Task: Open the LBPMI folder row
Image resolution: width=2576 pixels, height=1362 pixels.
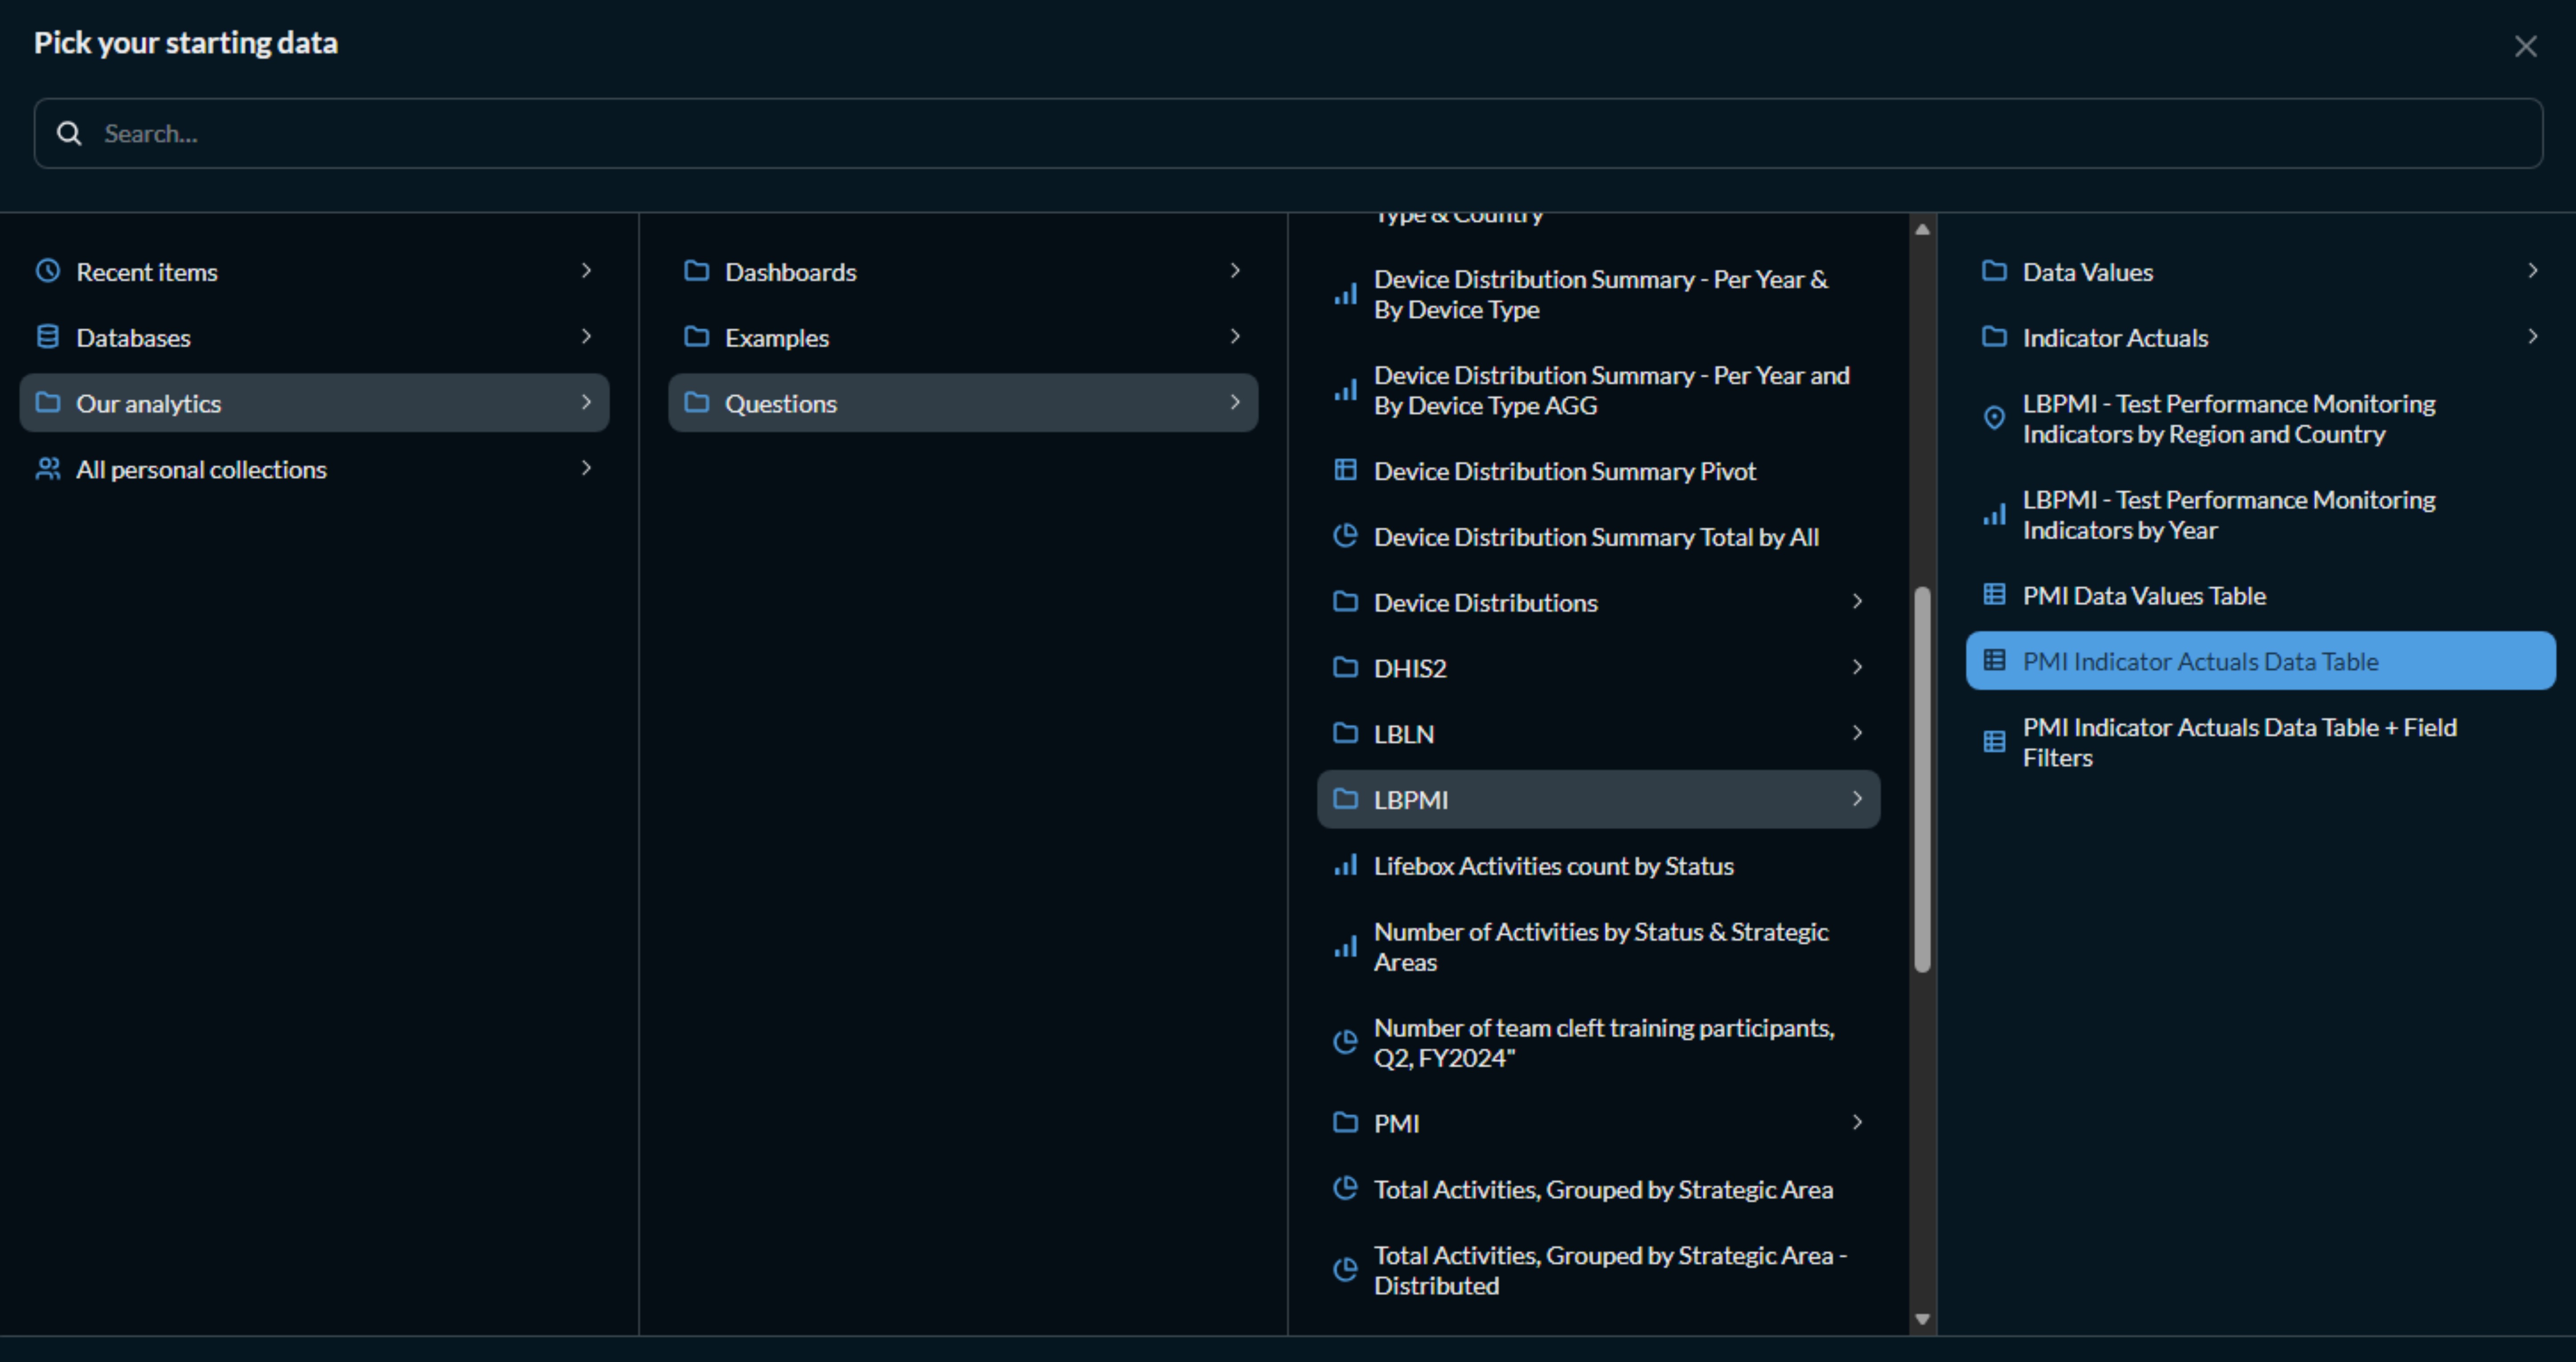Action: pos(1598,799)
